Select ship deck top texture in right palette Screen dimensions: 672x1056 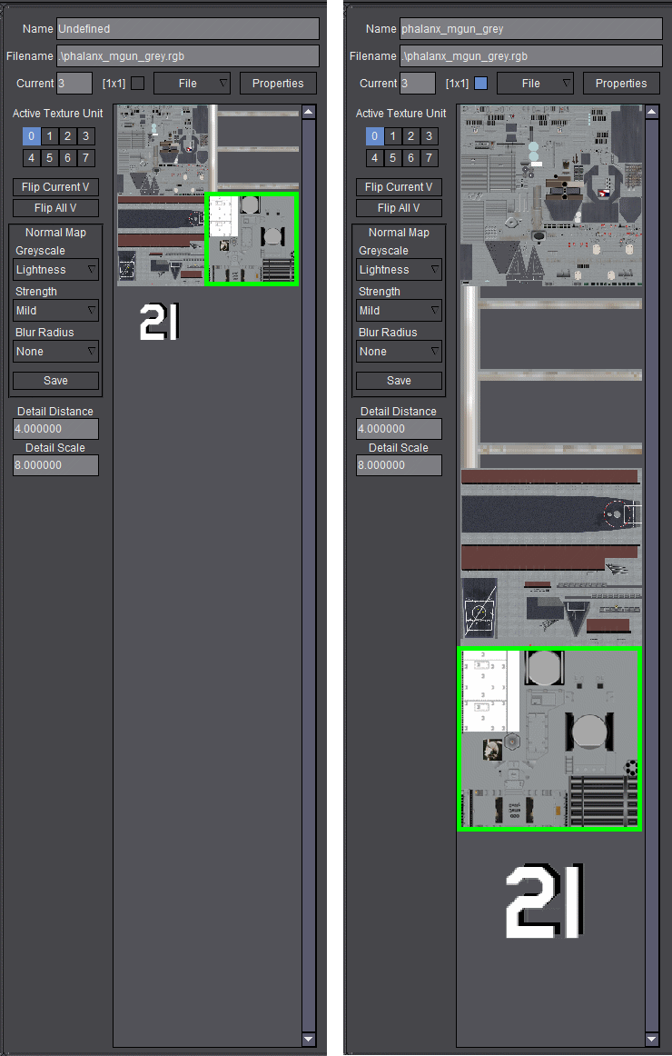coord(551,195)
